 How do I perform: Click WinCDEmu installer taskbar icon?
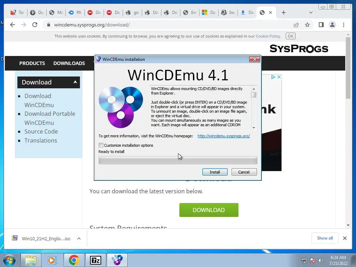tap(117, 260)
